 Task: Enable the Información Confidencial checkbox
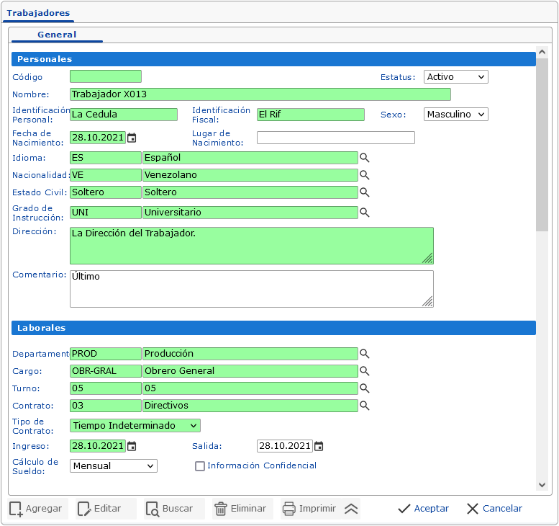[200, 466]
